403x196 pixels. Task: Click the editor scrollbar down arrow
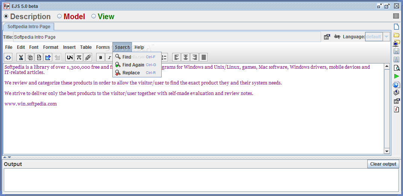(x=387, y=151)
